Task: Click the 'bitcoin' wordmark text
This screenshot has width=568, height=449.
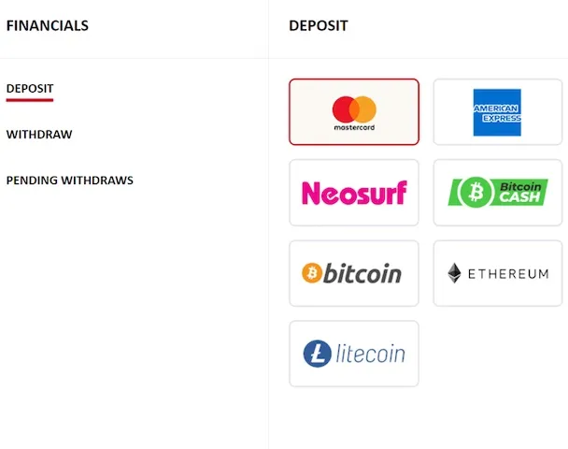Action: coord(362,273)
